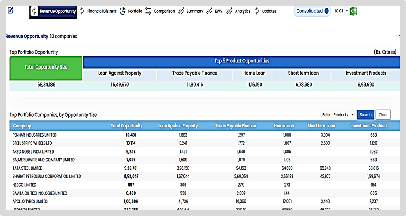Select summary value 6,69,690

(x=366, y=85)
